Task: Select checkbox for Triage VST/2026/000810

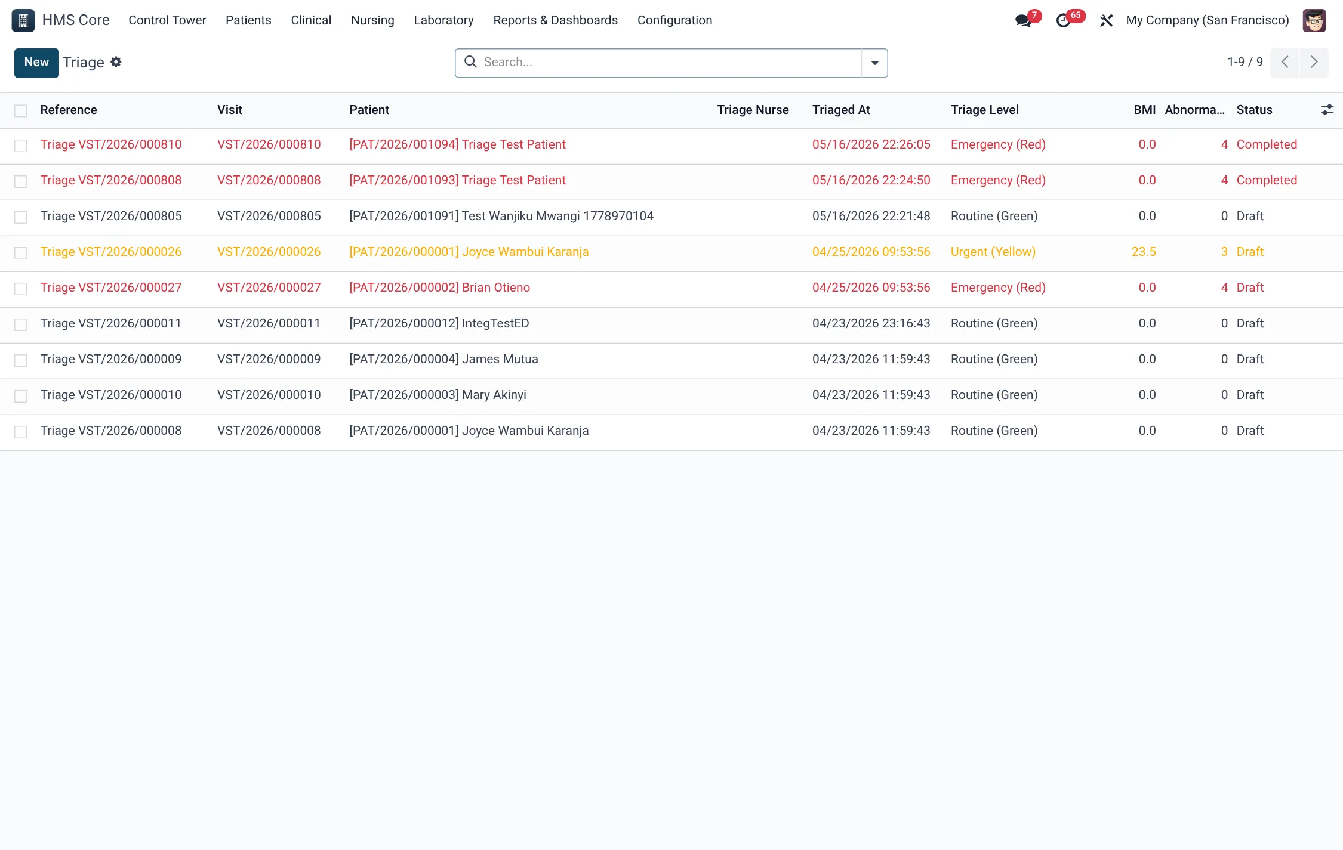Action: pyautogui.click(x=21, y=146)
